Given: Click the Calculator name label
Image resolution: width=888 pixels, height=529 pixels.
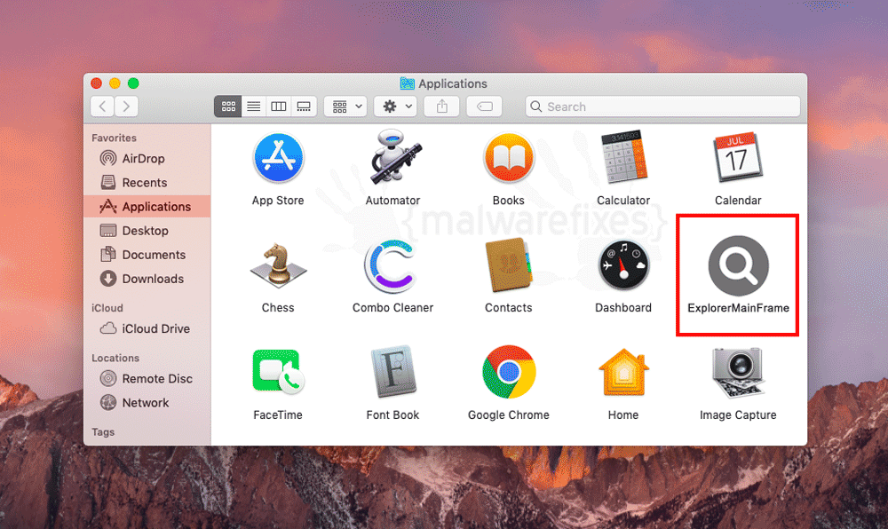Looking at the screenshot, I should (623, 201).
